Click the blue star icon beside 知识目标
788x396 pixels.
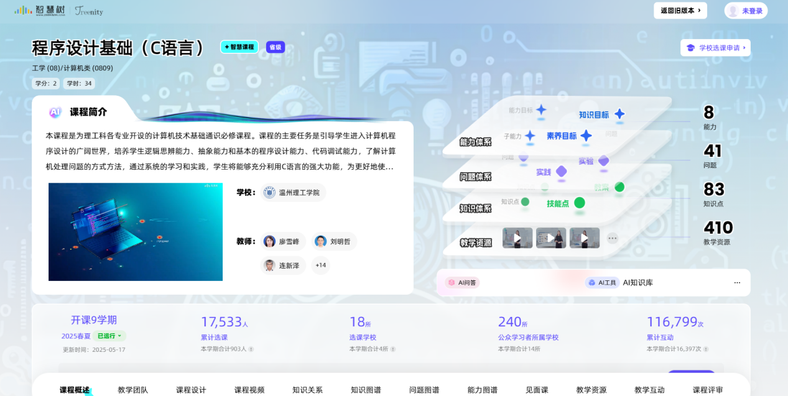619,114
